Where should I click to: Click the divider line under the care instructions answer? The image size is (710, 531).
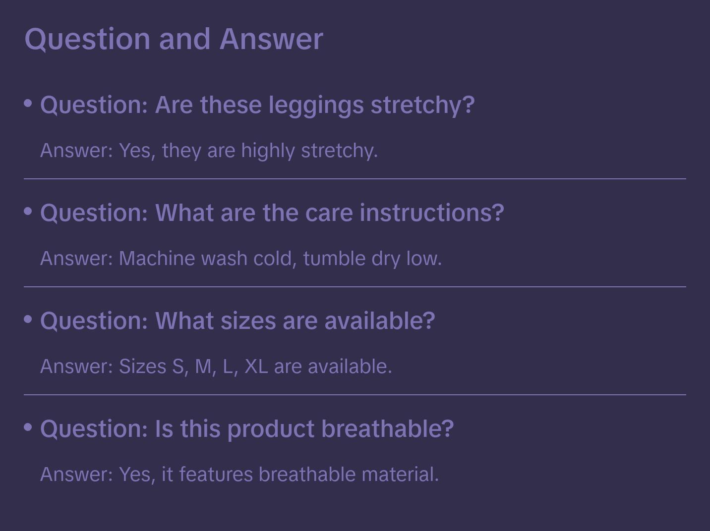[355, 287]
